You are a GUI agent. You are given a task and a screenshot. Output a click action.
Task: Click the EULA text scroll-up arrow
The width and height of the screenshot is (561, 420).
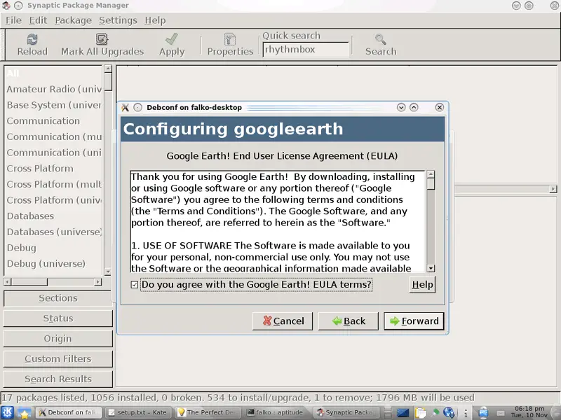(431, 174)
